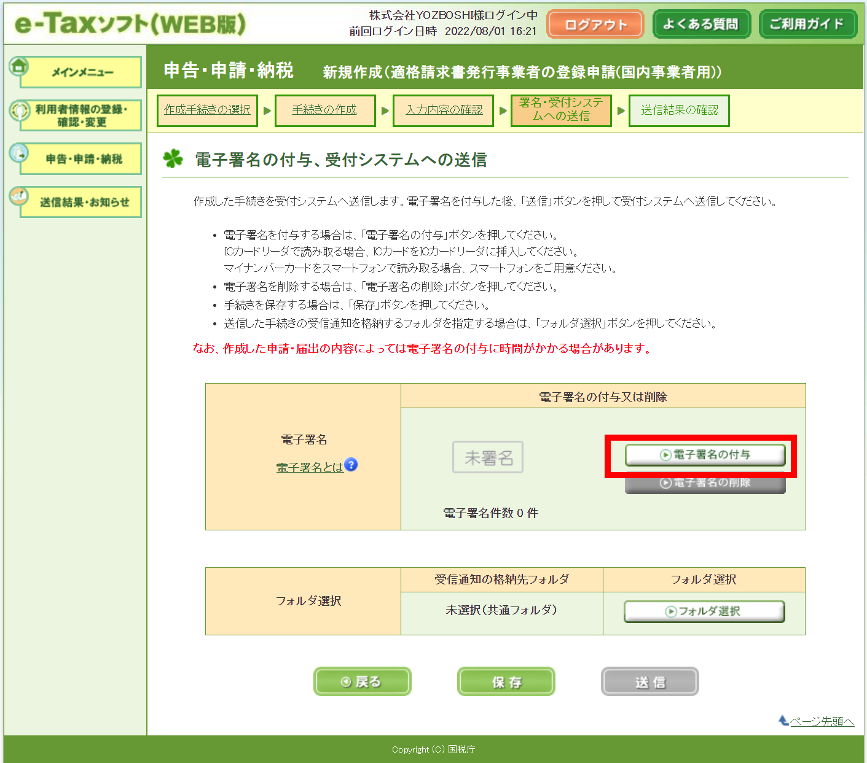The image size is (867, 763).
Task: Click the document icon beside 申告・申請・納税
Action: click(x=19, y=153)
